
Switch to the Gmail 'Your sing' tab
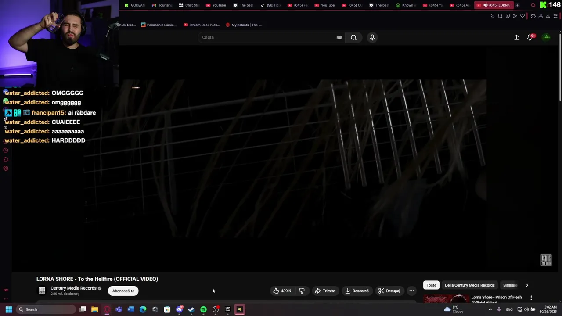click(x=162, y=5)
